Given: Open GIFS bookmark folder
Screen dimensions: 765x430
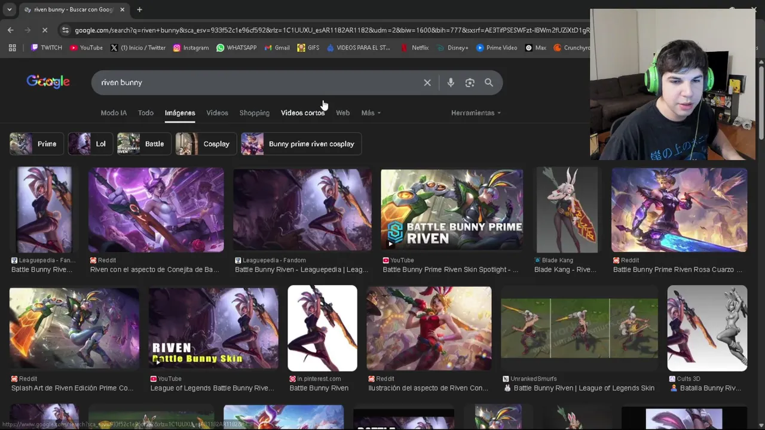Looking at the screenshot, I should (308, 48).
